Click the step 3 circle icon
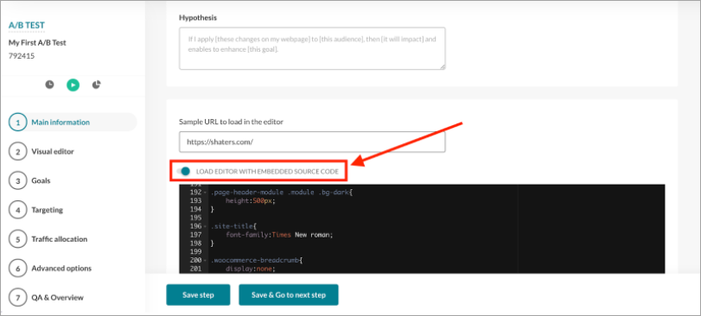The image size is (701, 316). (17, 180)
